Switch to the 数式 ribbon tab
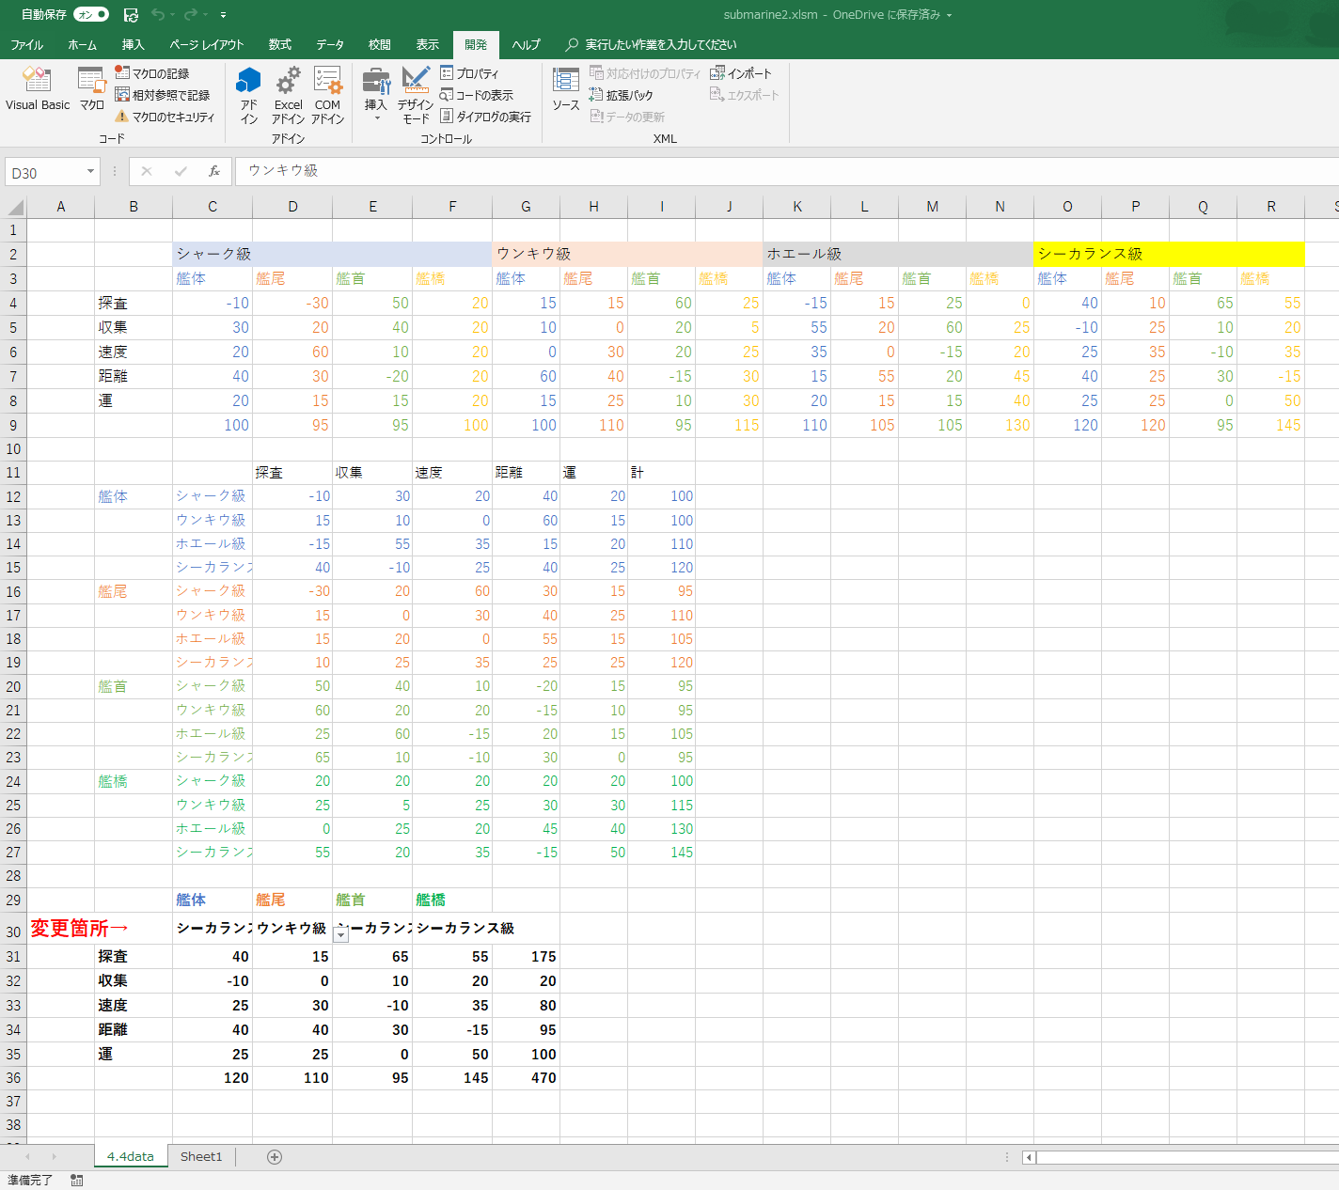This screenshot has width=1339, height=1190. tap(279, 44)
